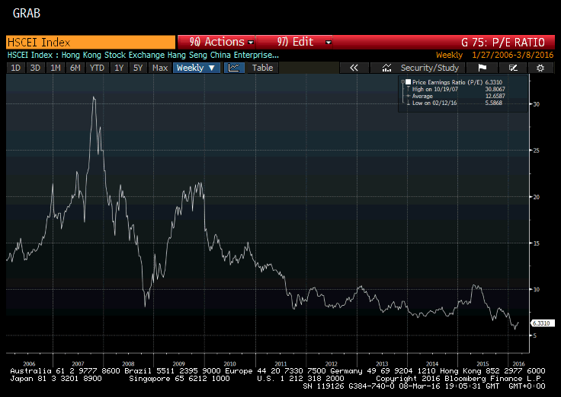Select the 5Y time range
The image size is (561, 397).
pyautogui.click(x=138, y=68)
